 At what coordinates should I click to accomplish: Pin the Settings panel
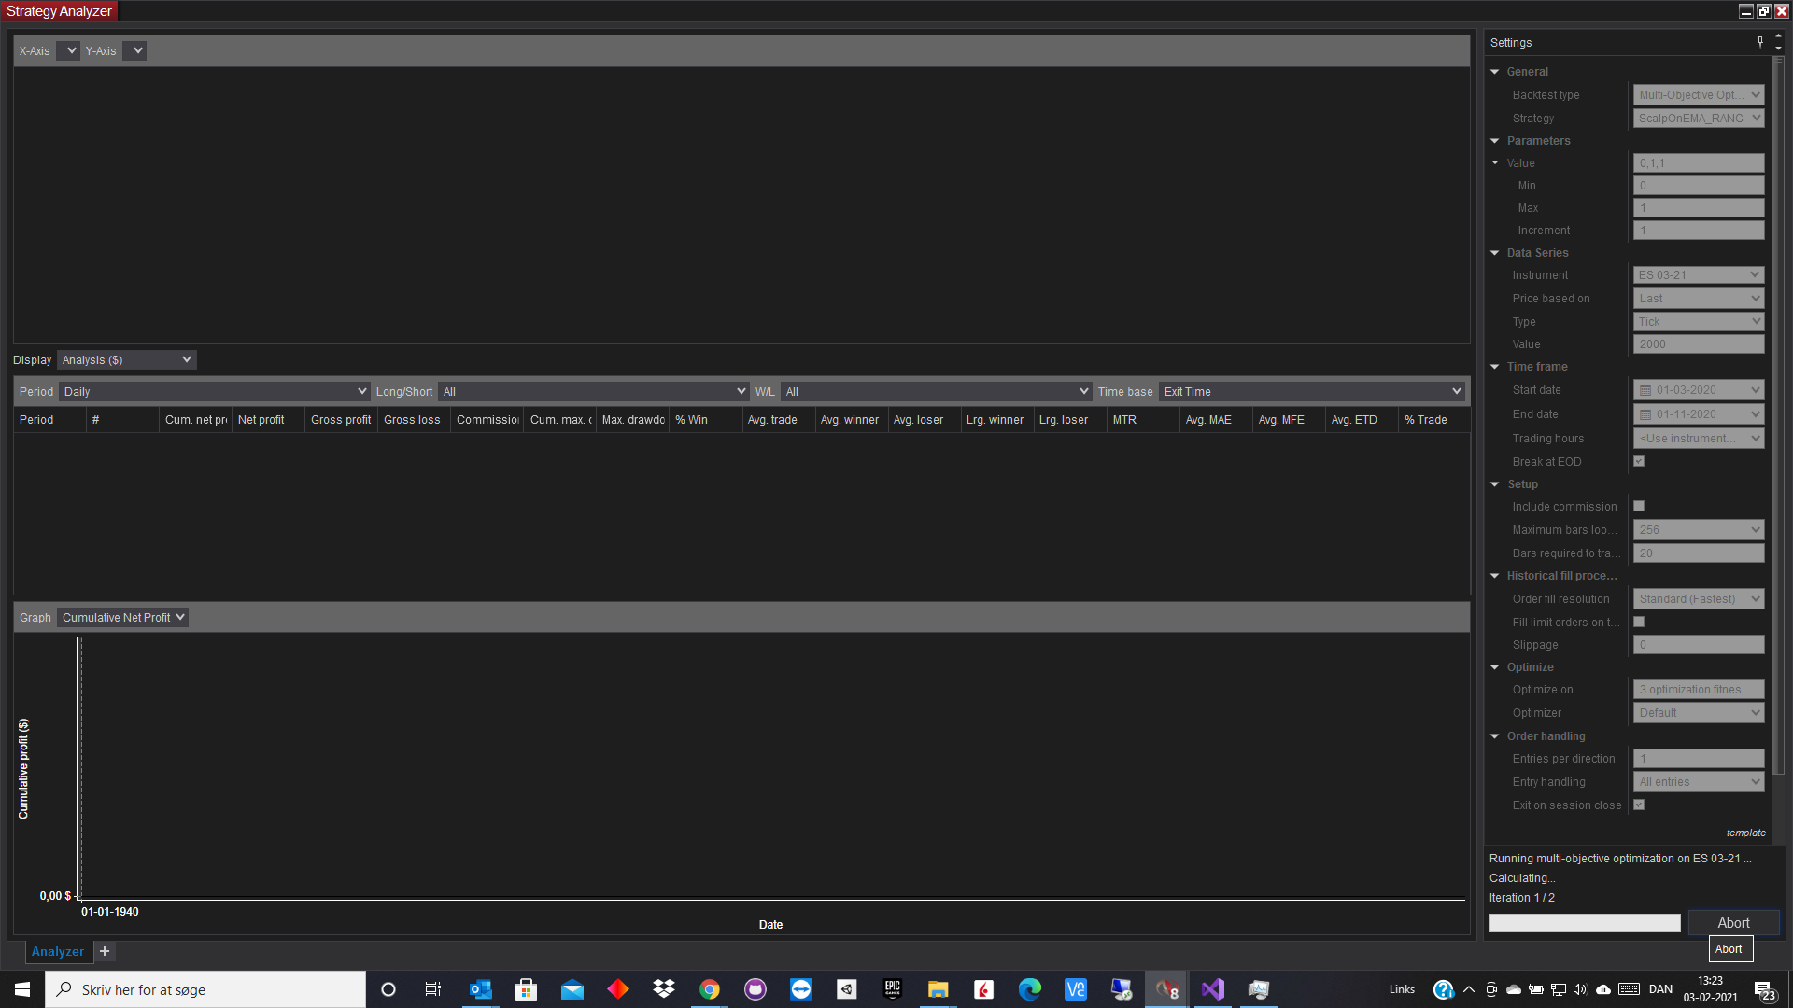(1760, 42)
